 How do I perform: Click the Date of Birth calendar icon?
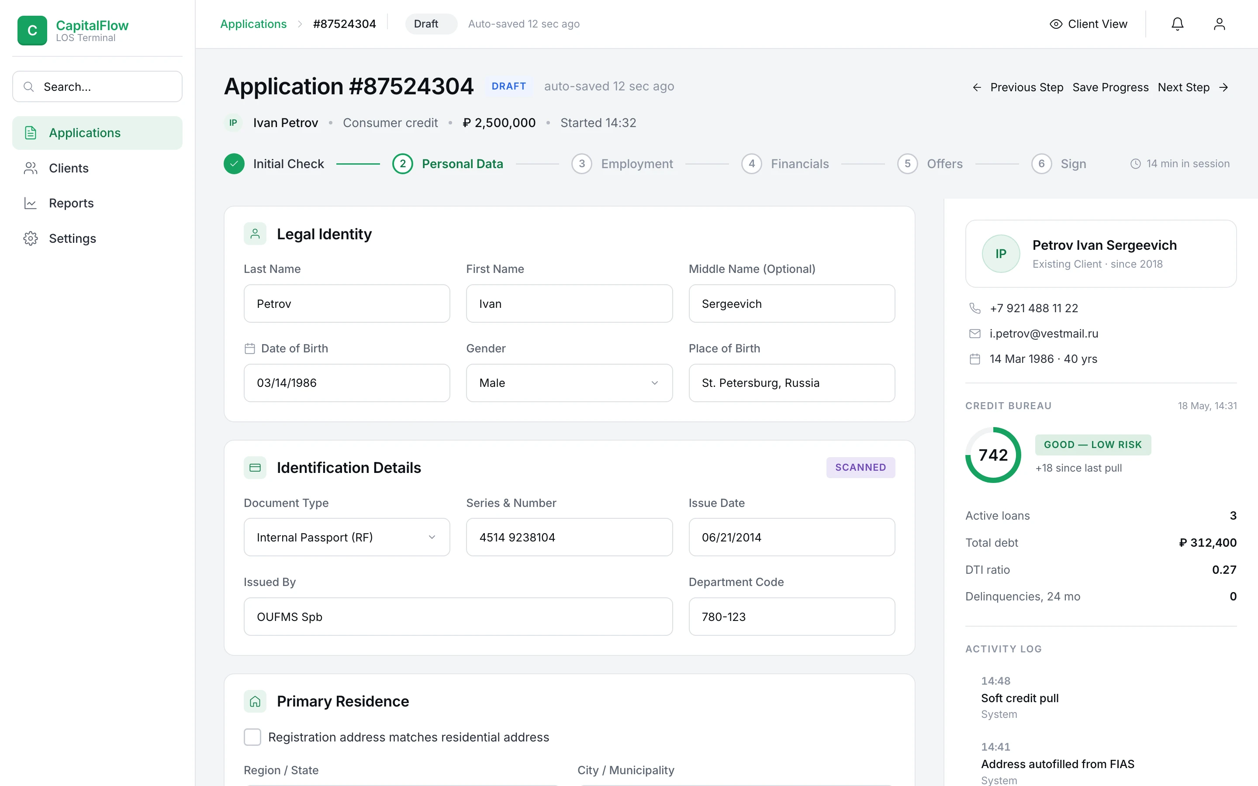coord(249,348)
